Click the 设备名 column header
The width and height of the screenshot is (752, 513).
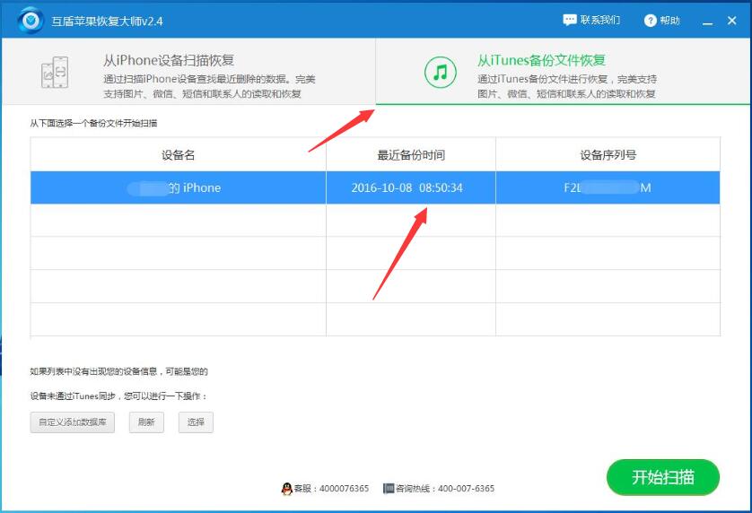coord(179,154)
